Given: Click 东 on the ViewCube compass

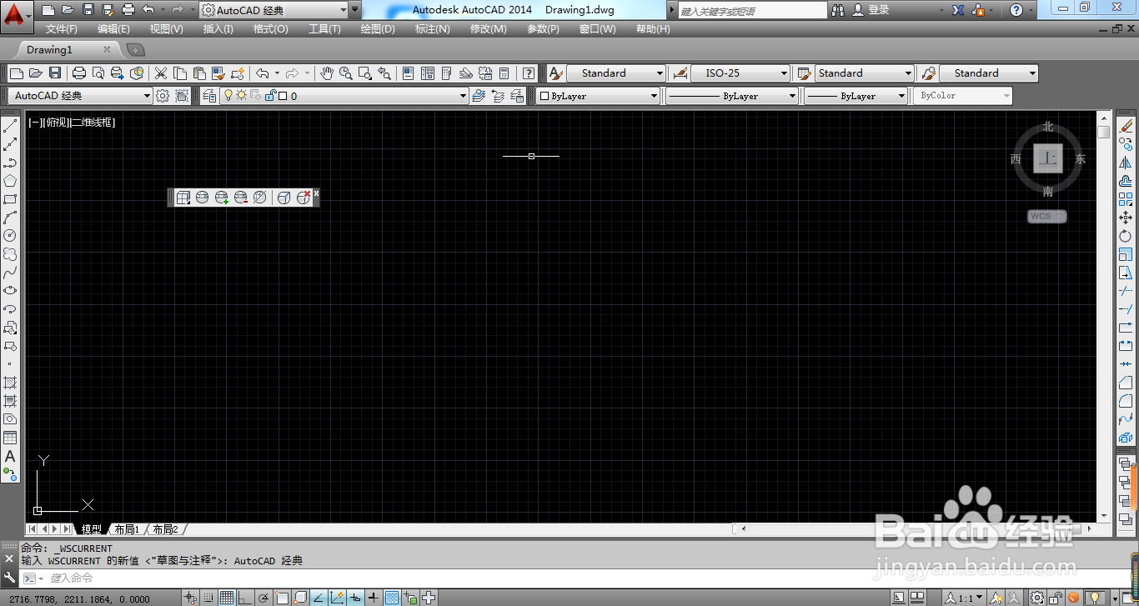Looking at the screenshot, I should pyautogui.click(x=1081, y=159).
